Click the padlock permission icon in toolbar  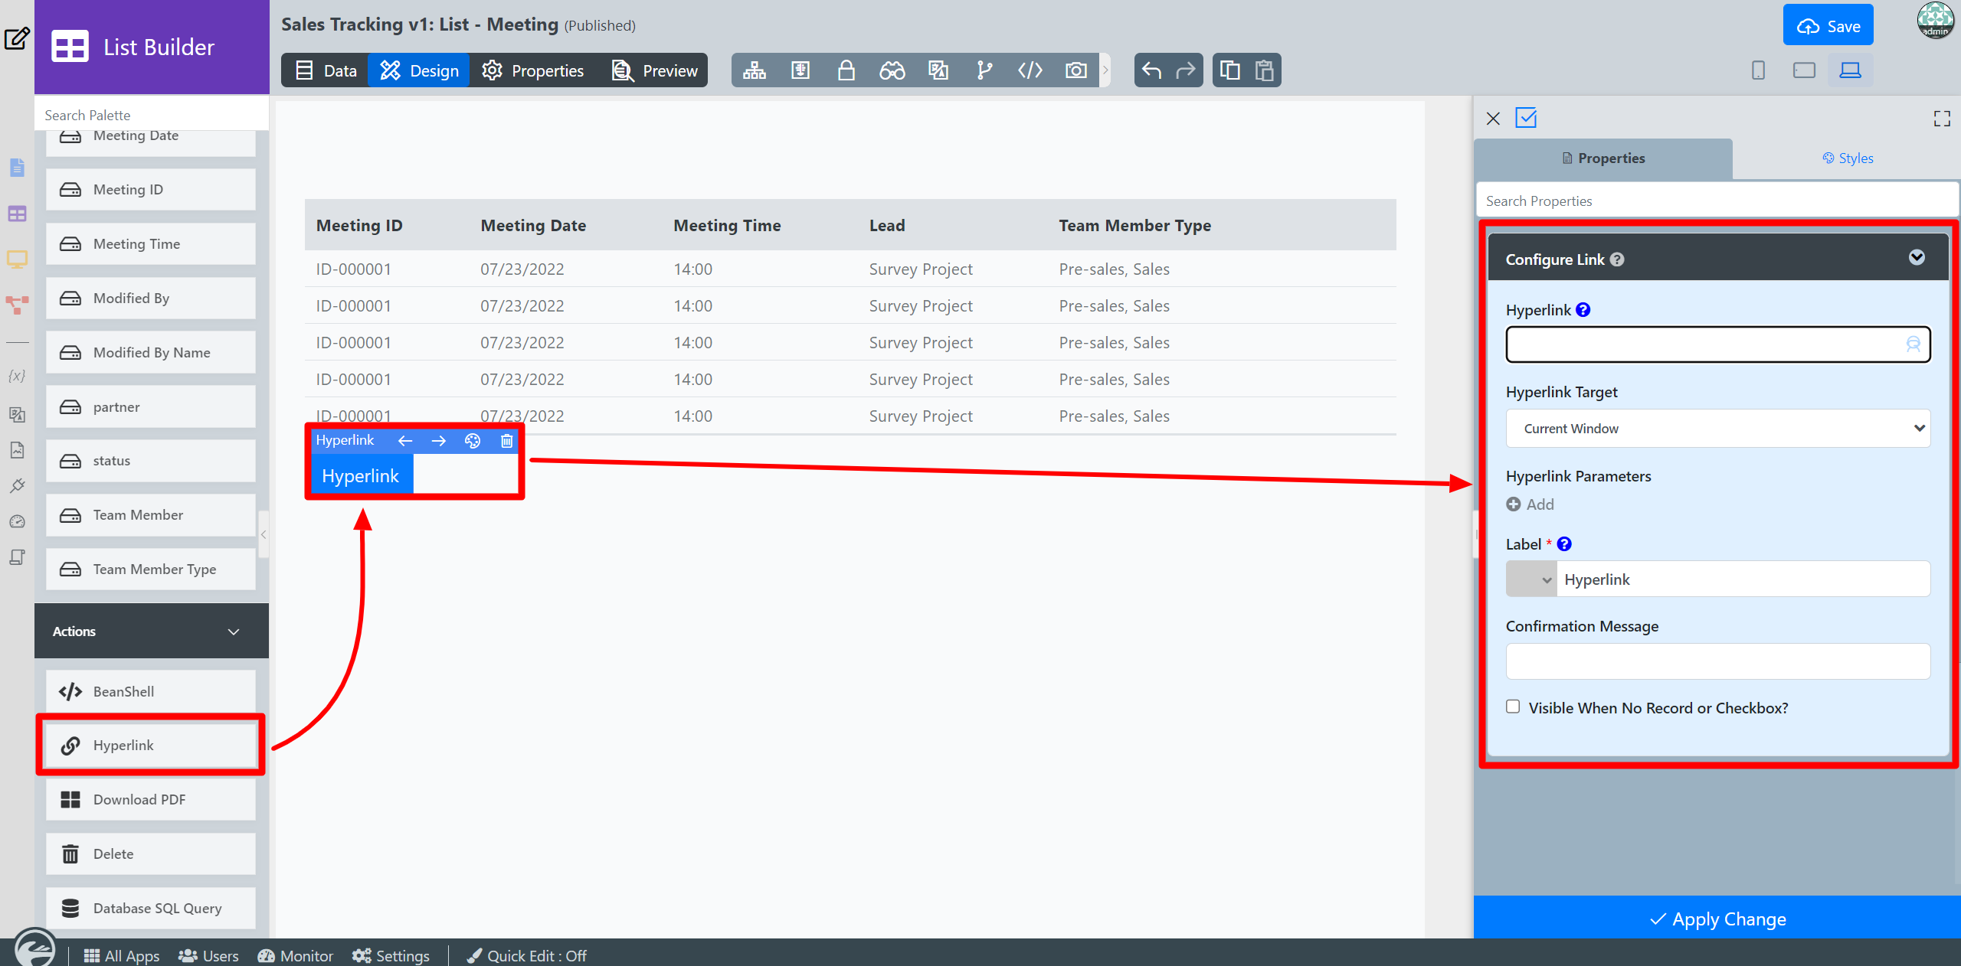[x=846, y=70]
